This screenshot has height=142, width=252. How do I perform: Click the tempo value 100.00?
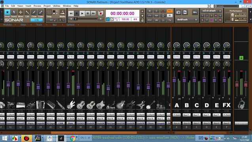point(125,19)
